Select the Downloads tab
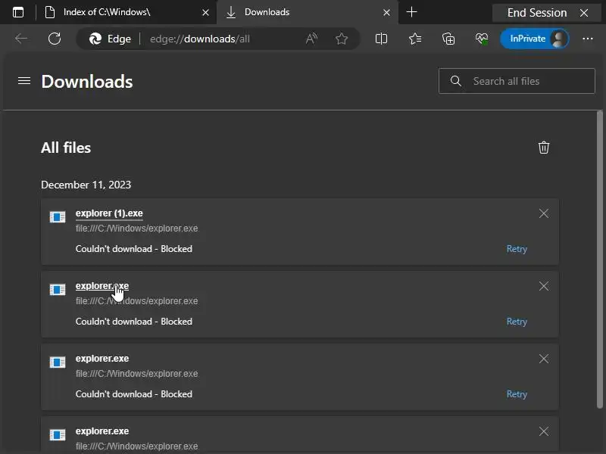Image resolution: width=606 pixels, height=454 pixels. coord(308,12)
